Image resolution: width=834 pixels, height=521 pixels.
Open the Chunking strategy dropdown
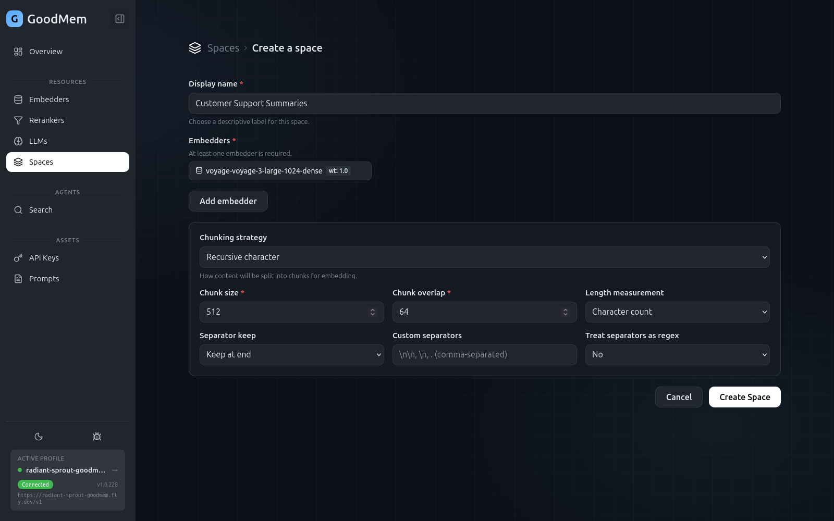484,257
